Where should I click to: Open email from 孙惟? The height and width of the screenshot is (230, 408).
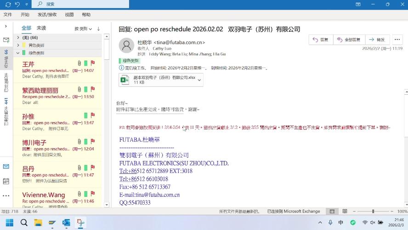coord(57,122)
